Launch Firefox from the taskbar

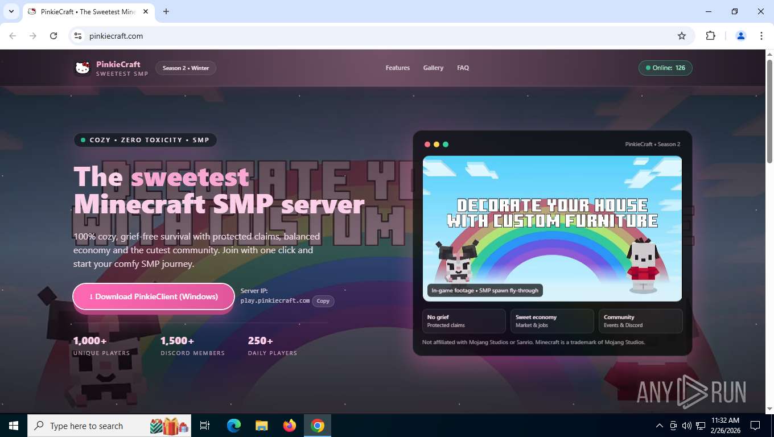click(290, 426)
